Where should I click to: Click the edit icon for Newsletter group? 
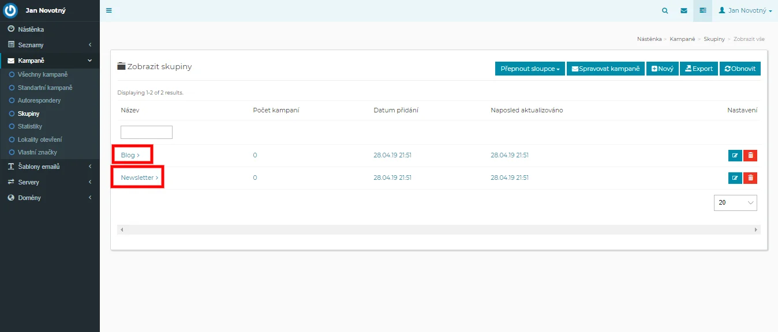click(735, 178)
